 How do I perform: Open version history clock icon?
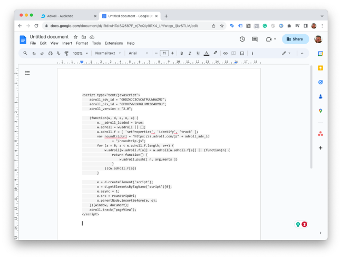242,39
